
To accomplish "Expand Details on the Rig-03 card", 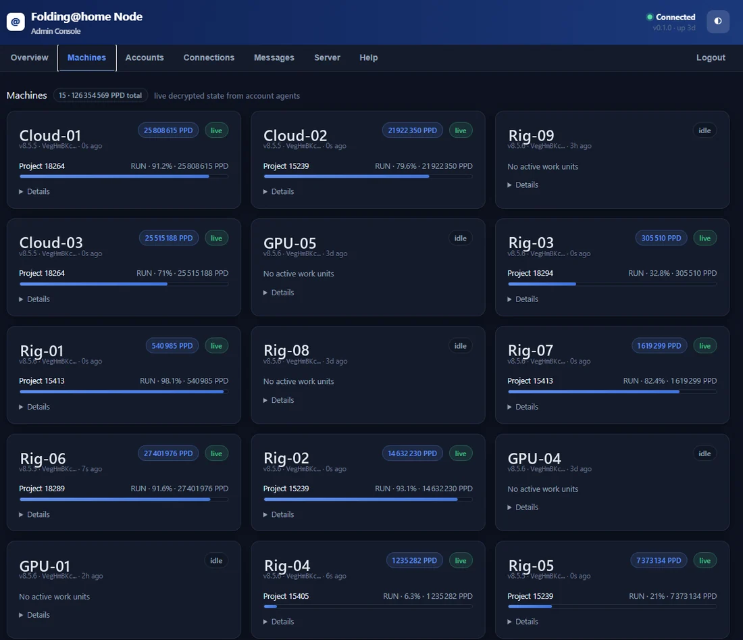I will point(523,299).
